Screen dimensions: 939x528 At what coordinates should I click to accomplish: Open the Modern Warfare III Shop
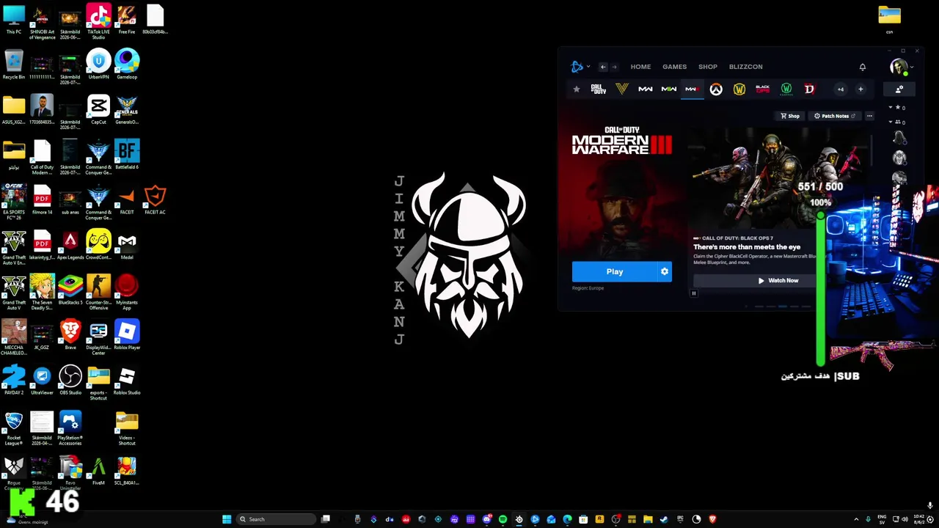(x=790, y=116)
